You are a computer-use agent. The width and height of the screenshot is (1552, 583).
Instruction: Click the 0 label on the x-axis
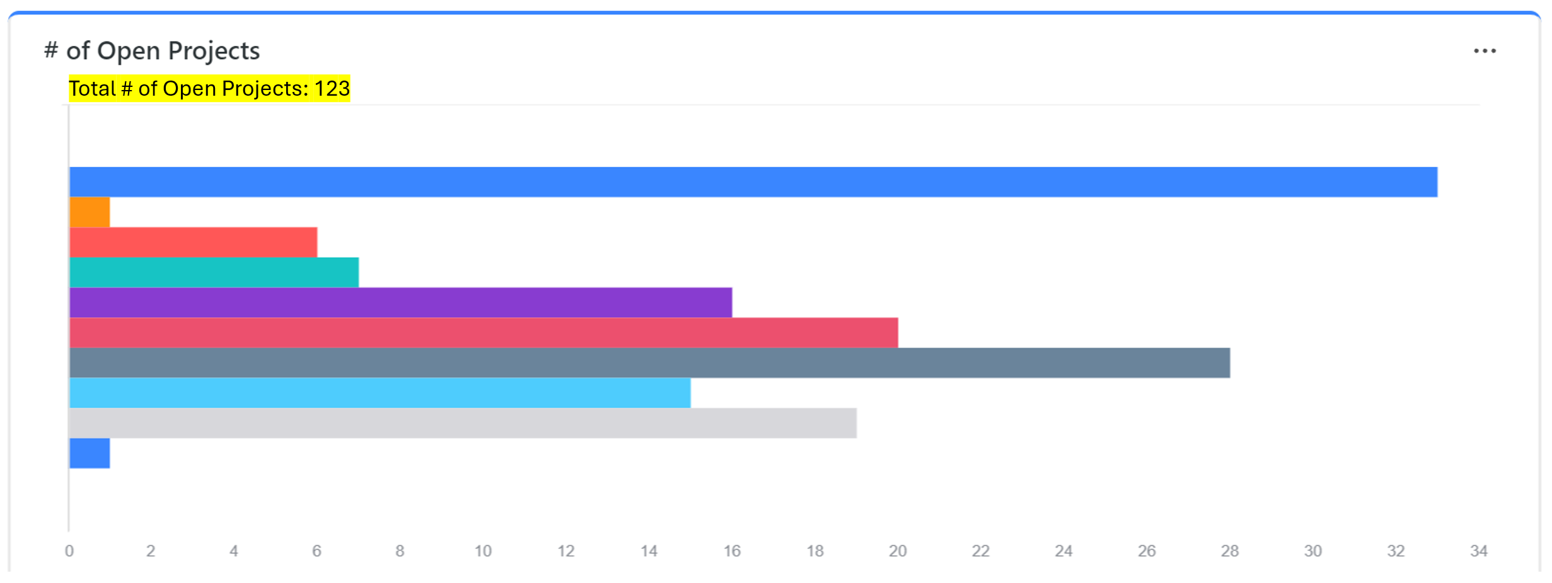pyautogui.click(x=69, y=551)
